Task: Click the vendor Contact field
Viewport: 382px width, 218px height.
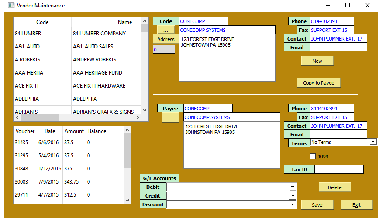Action: 338,39
